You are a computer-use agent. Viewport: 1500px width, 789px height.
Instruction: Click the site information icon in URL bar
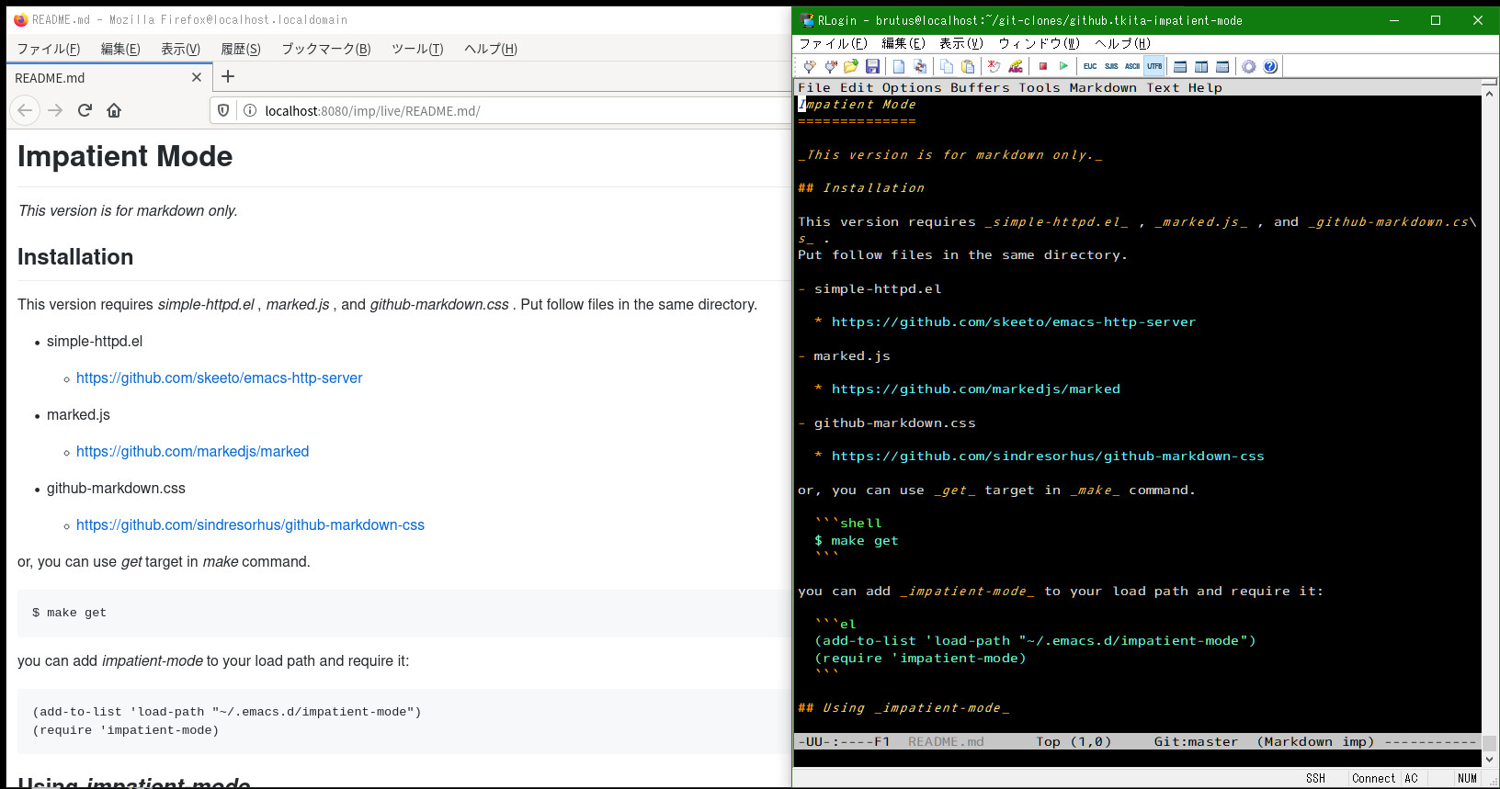point(249,110)
